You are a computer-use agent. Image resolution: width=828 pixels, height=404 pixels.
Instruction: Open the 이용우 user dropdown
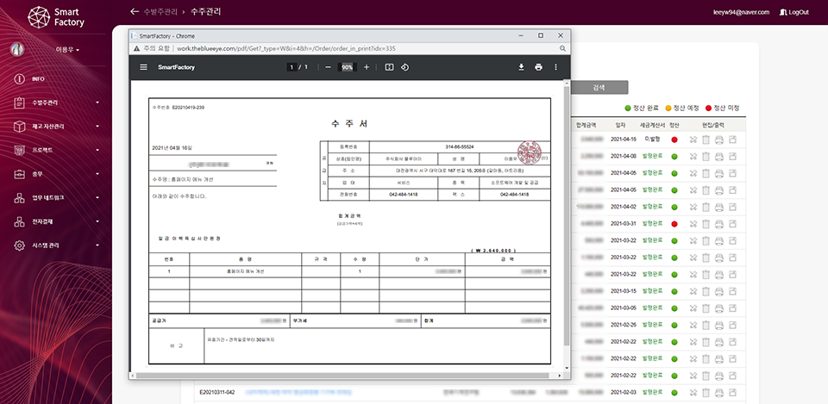pyautogui.click(x=67, y=49)
